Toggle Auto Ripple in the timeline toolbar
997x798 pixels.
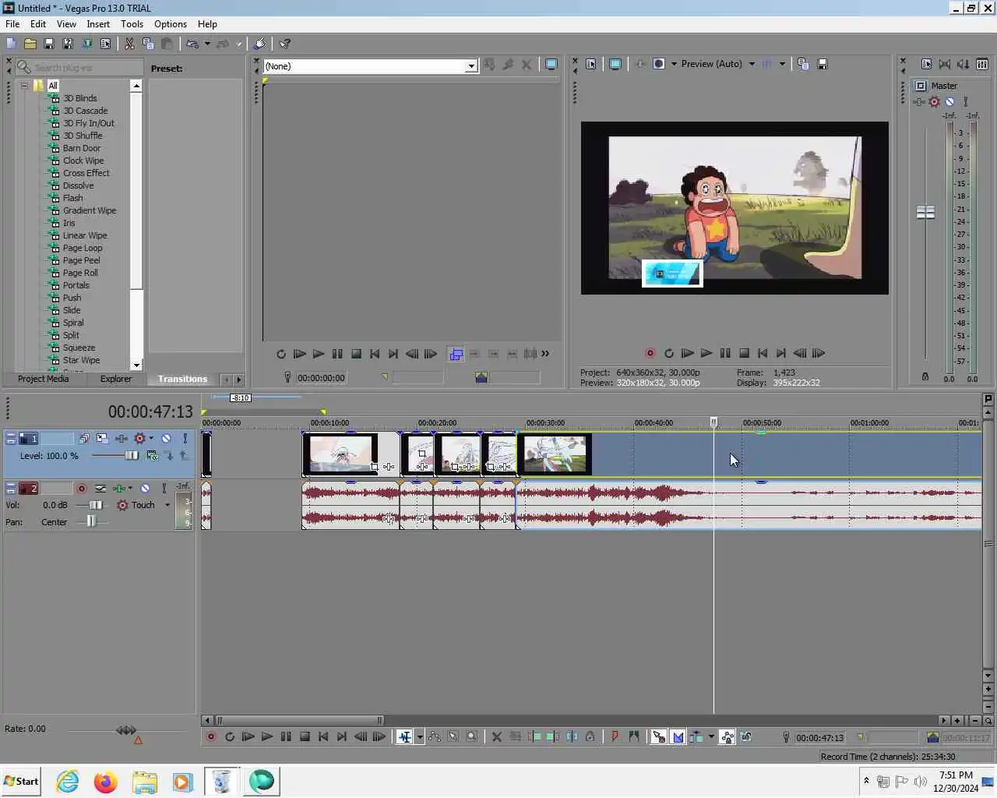[696, 736]
